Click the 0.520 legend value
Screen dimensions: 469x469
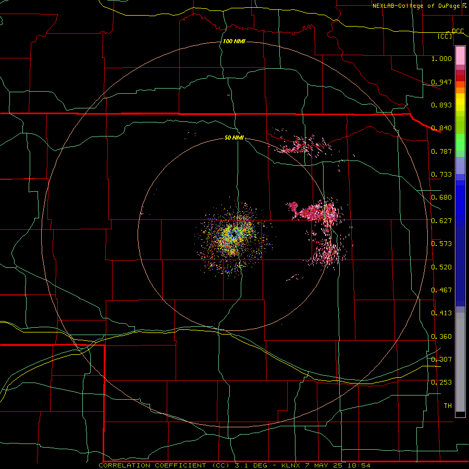pyautogui.click(x=441, y=267)
